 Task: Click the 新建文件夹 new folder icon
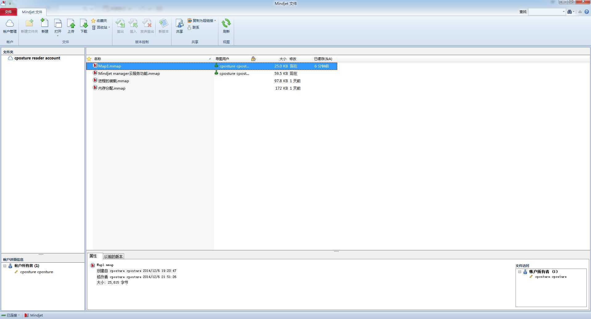29,26
